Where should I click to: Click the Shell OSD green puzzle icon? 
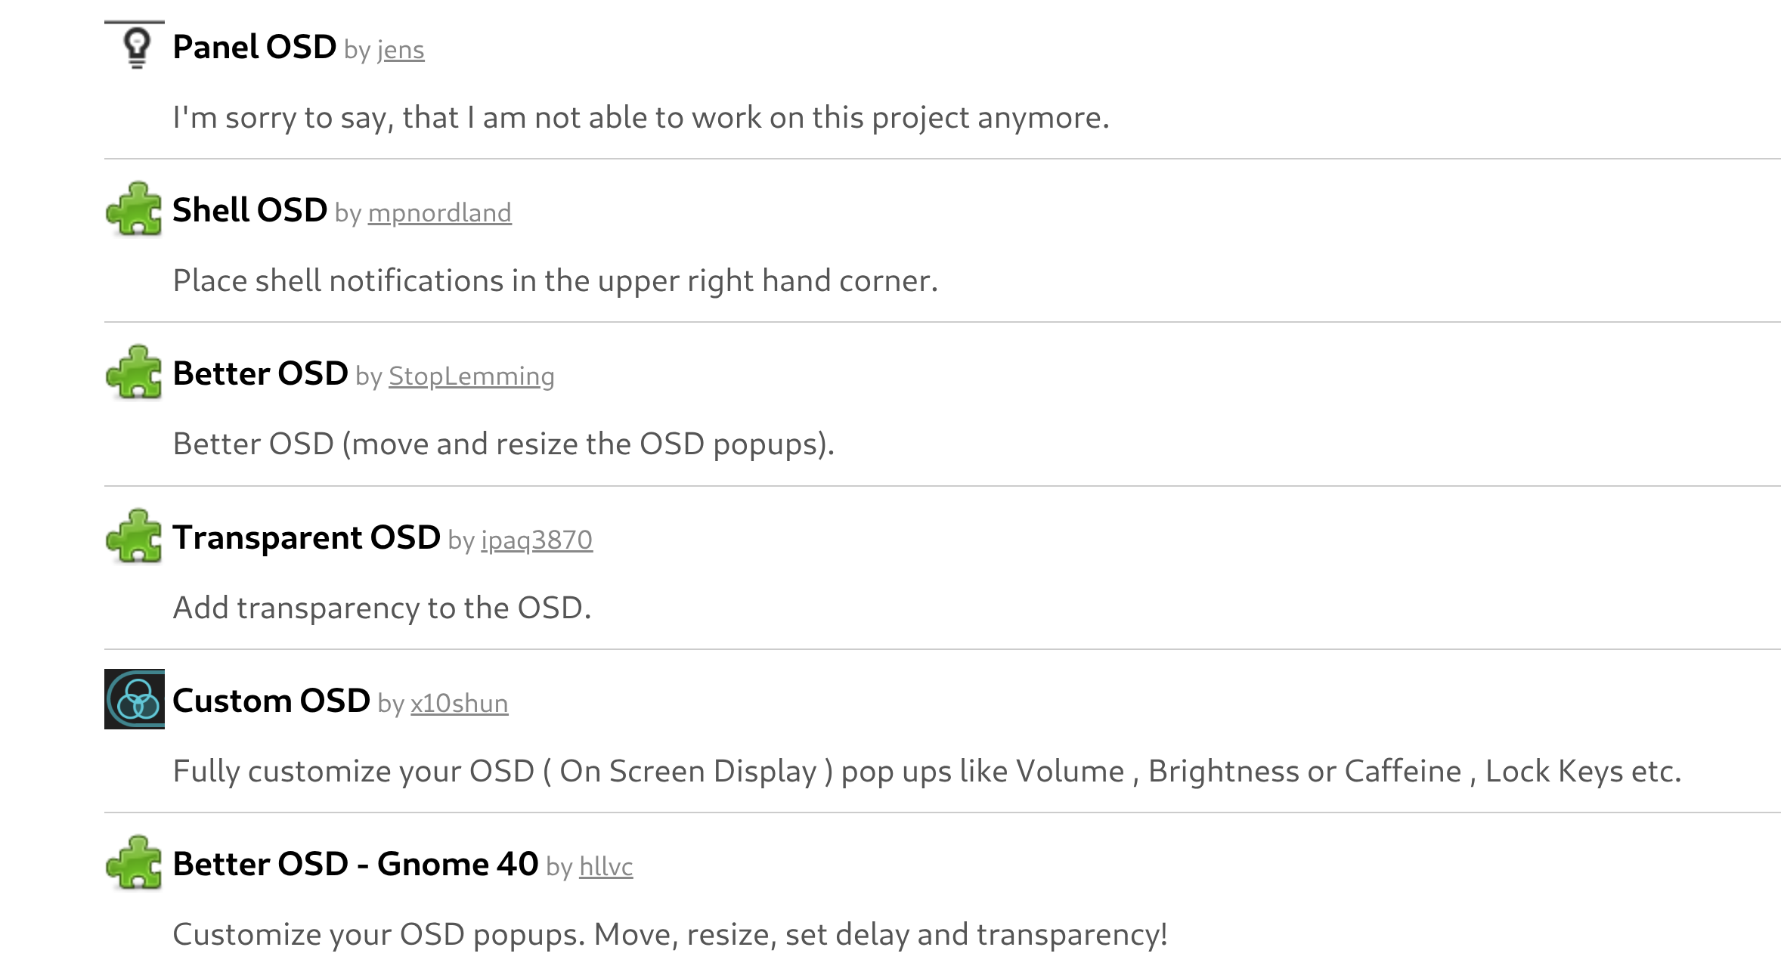point(135,209)
